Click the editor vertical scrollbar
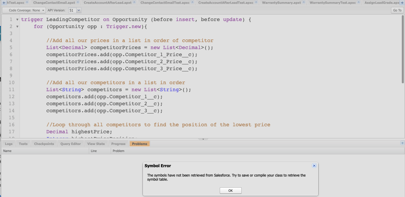 (x=403, y=50)
